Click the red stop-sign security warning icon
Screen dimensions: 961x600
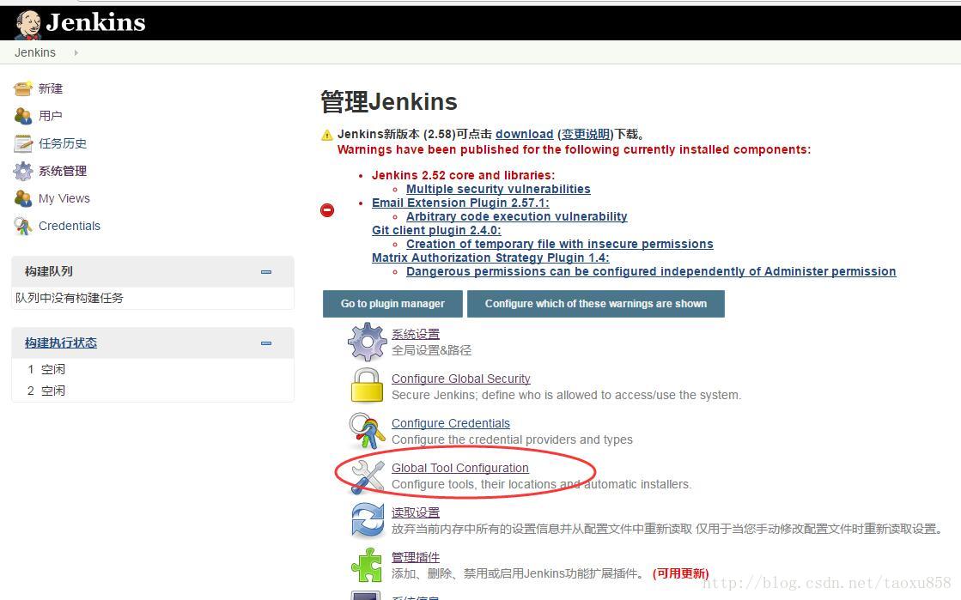pos(327,210)
